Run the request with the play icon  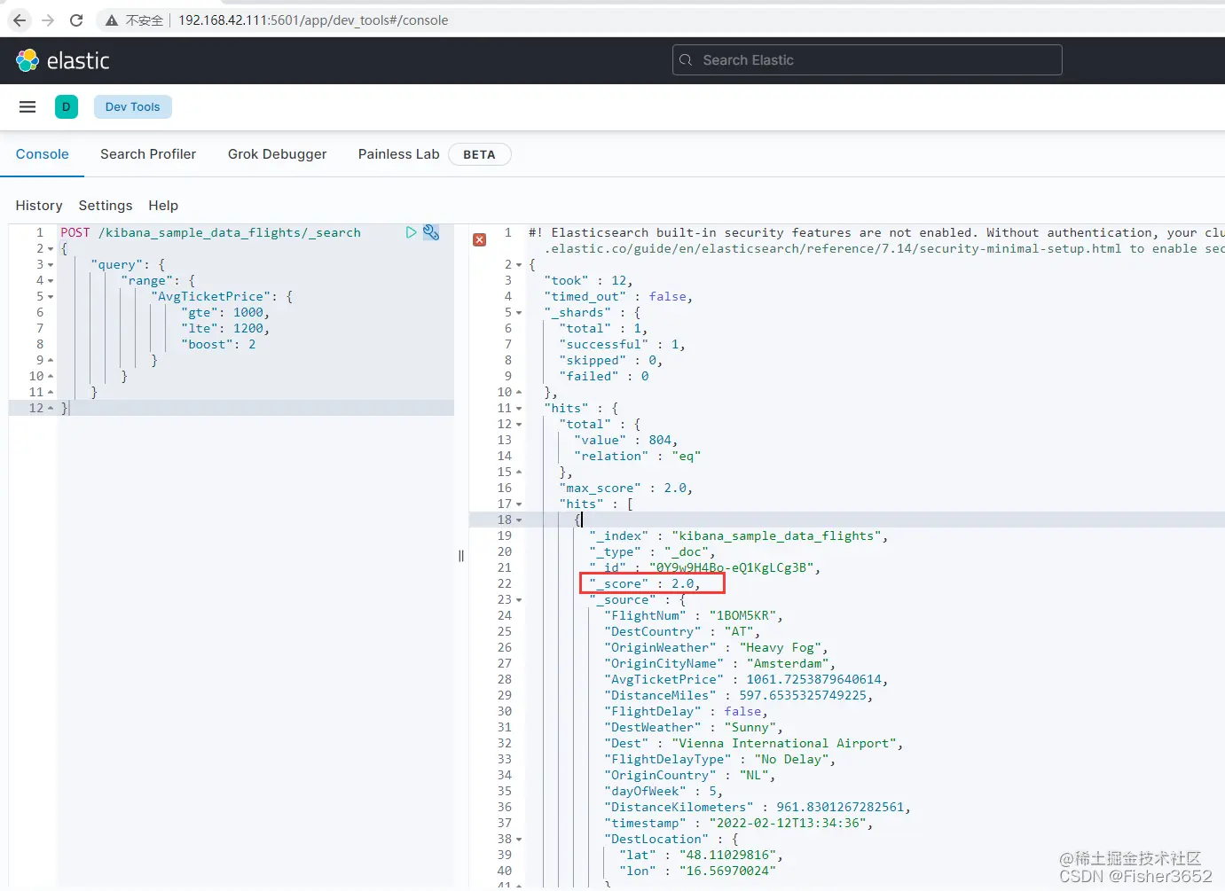coord(412,232)
